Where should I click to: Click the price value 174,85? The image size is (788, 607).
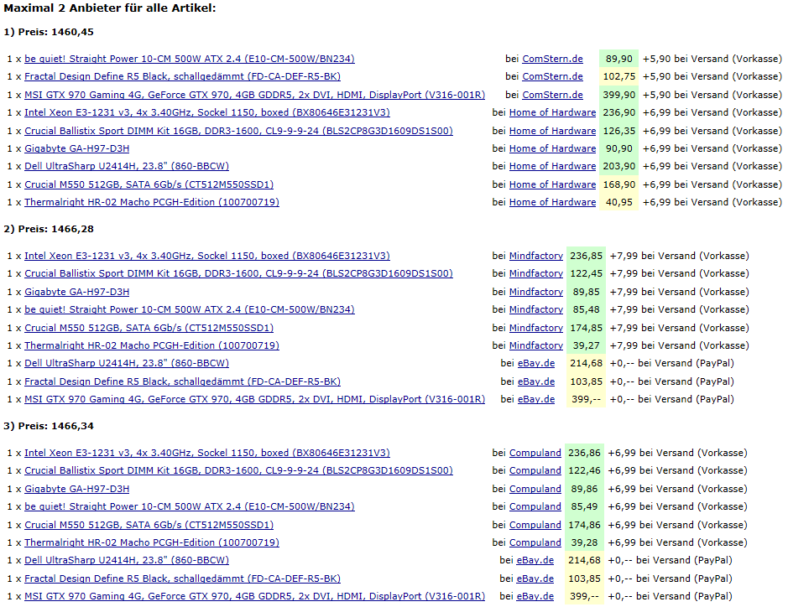click(x=586, y=328)
